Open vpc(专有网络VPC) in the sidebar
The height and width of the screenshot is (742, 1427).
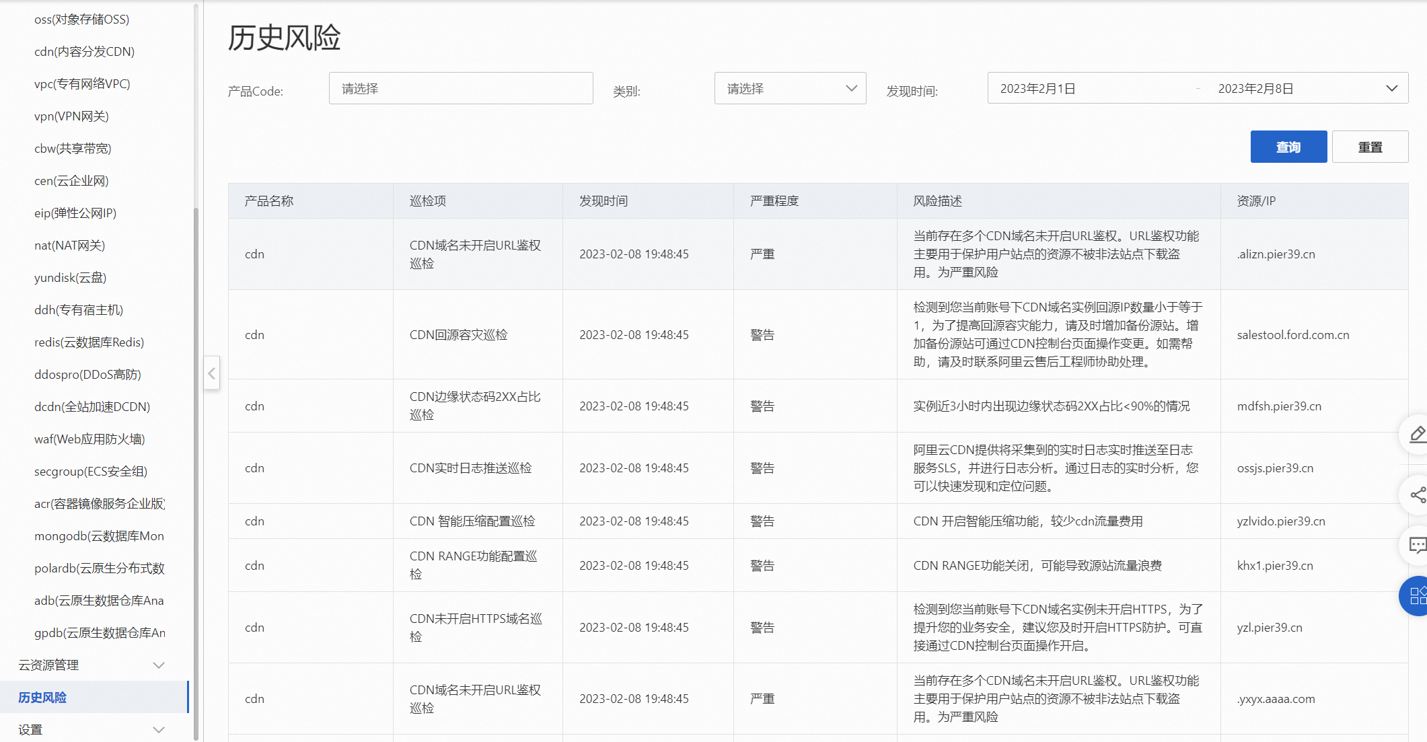(83, 84)
